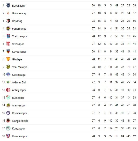Click the Fenerbahçe club badge
This screenshot has width=138, height=141.
click(x=8, y=28)
